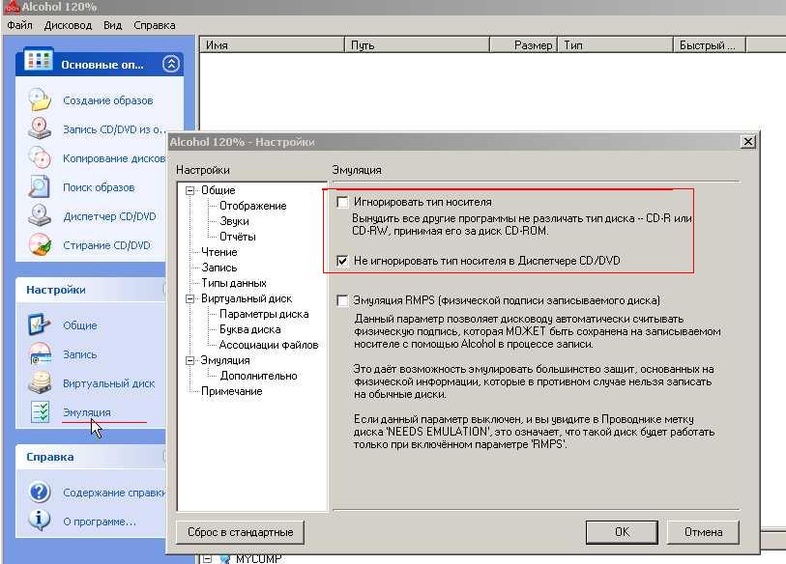
Task: Click the Диспетчер CD/DVD drive icon
Action: pyautogui.click(x=39, y=216)
